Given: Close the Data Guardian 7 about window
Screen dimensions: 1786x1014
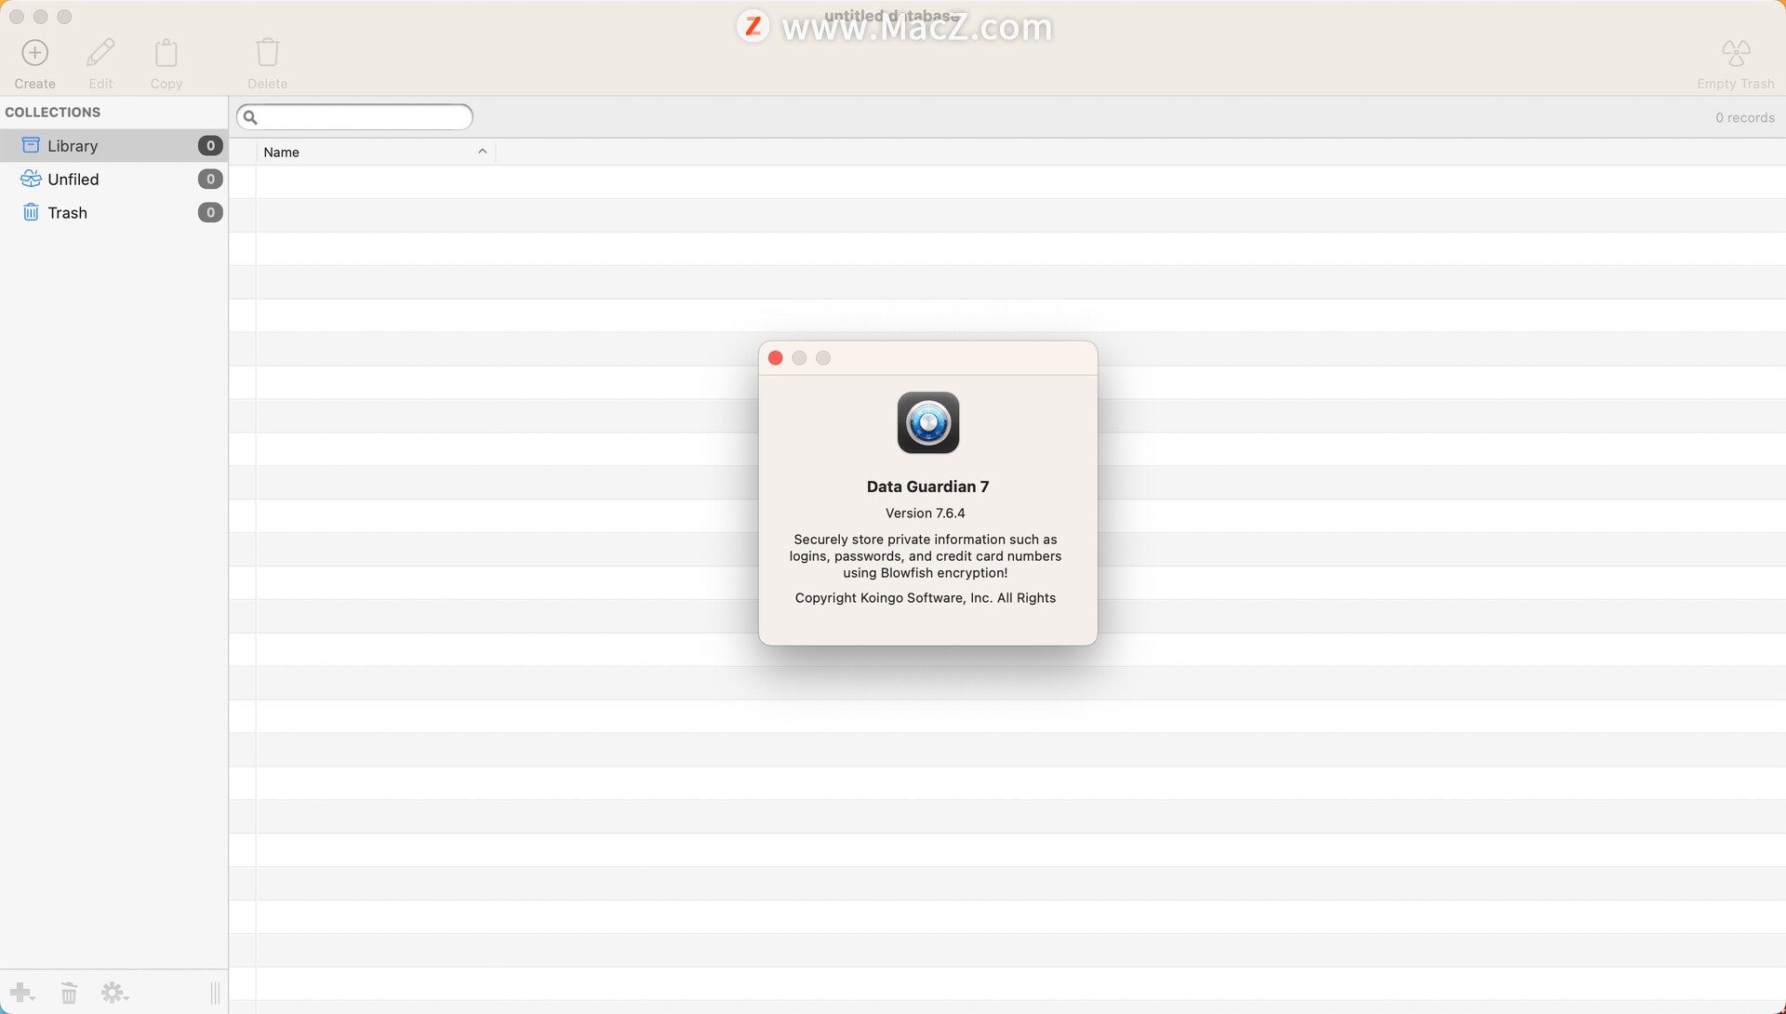Looking at the screenshot, I should (x=775, y=357).
